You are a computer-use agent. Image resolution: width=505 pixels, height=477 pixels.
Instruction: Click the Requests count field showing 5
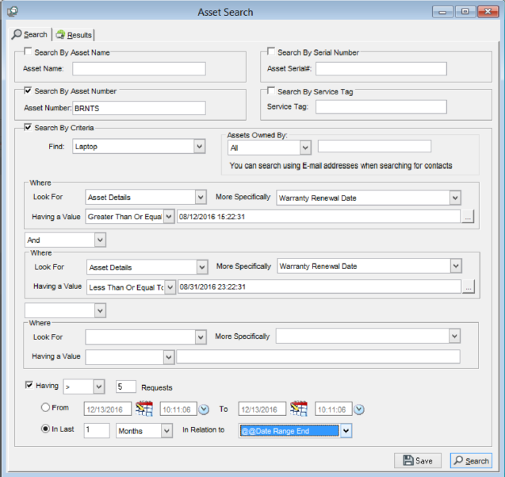coord(125,387)
